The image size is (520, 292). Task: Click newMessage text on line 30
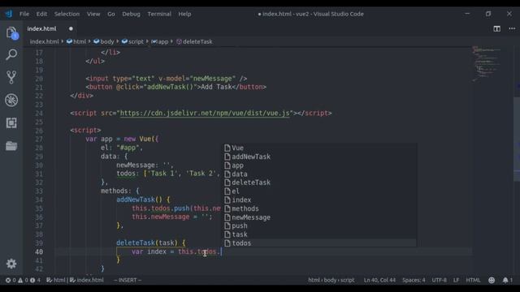pos(136,165)
